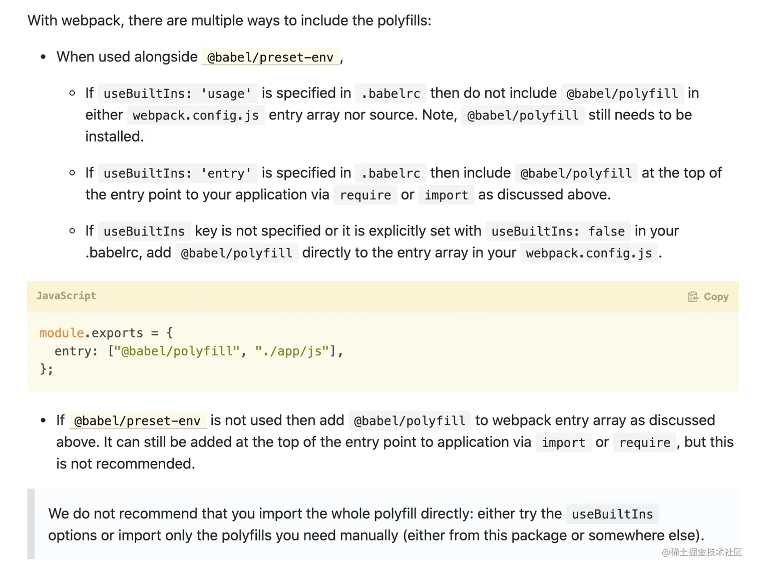Click the 稀土掘金技术社区 watermark link
Image resolution: width=757 pixels, height=572 pixels.
701,553
